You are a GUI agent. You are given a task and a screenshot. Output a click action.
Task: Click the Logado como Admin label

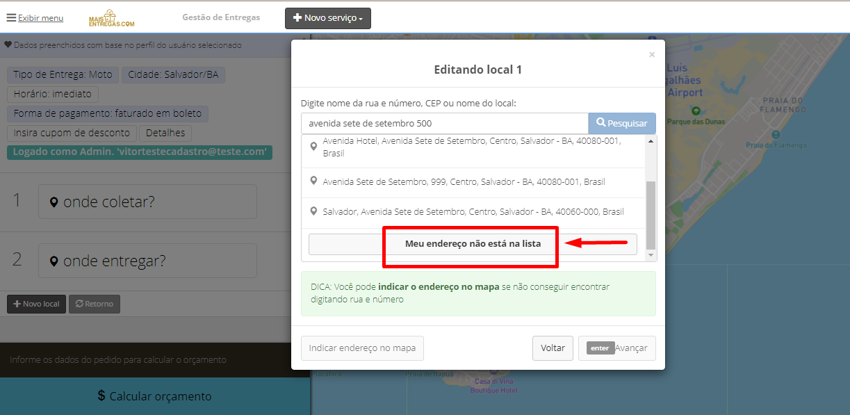pyautogui.click(x=140, y=152)
